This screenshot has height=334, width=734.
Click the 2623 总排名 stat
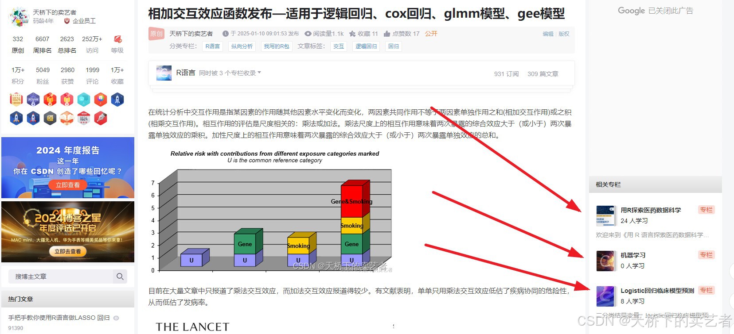click(67, 45)
